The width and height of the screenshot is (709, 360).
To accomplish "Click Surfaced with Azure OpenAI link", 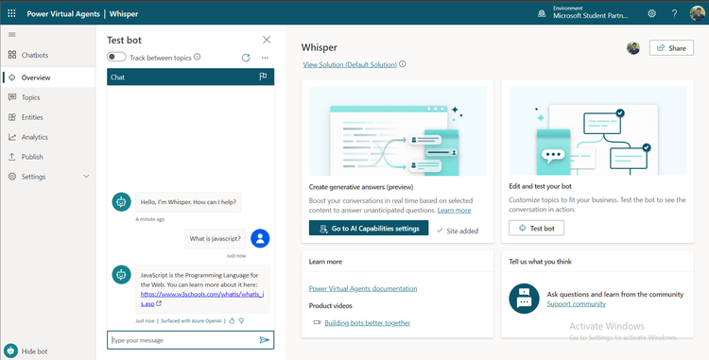I will click(191, 320).
